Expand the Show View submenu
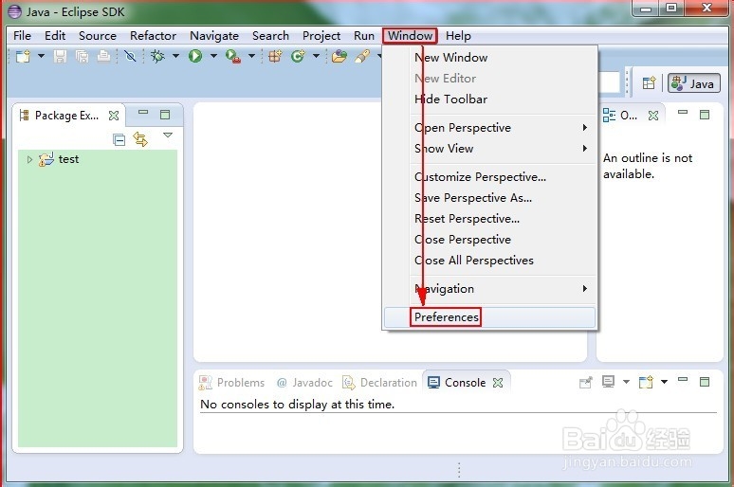 [x=489, y=149]
